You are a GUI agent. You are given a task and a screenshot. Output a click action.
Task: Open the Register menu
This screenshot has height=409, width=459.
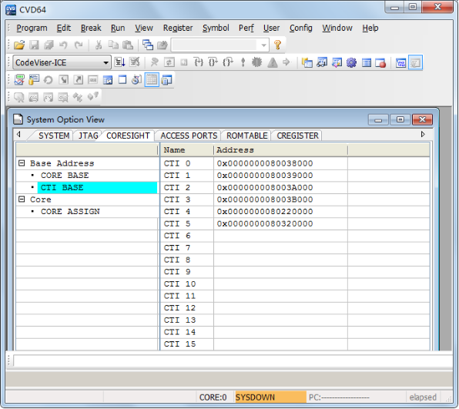click(x=178, y=28)
